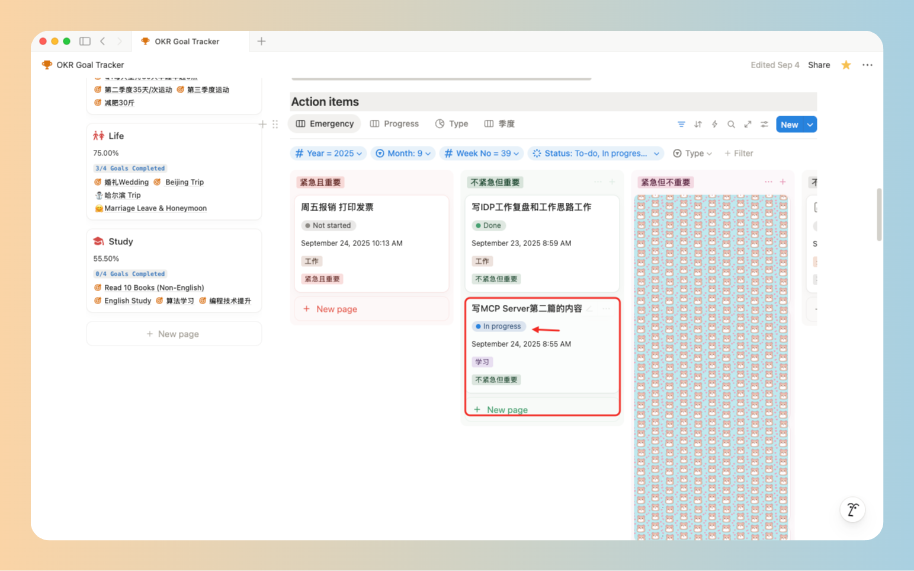Click the add-card plus in 紧急但不重要 column
Viewport: 914px width, 571px height.
tap(782, 182)
